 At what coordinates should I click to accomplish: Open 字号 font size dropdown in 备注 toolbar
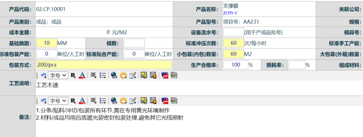(58, 100)
